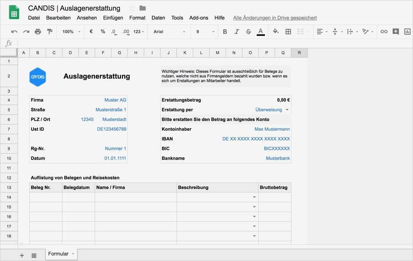The width and height of the screenshot is (413, 261).
Task: Click the Insert comment icon
Action: tap(396, 32)
